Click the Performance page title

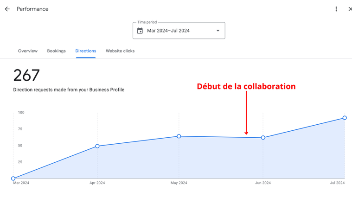[32, 9]
